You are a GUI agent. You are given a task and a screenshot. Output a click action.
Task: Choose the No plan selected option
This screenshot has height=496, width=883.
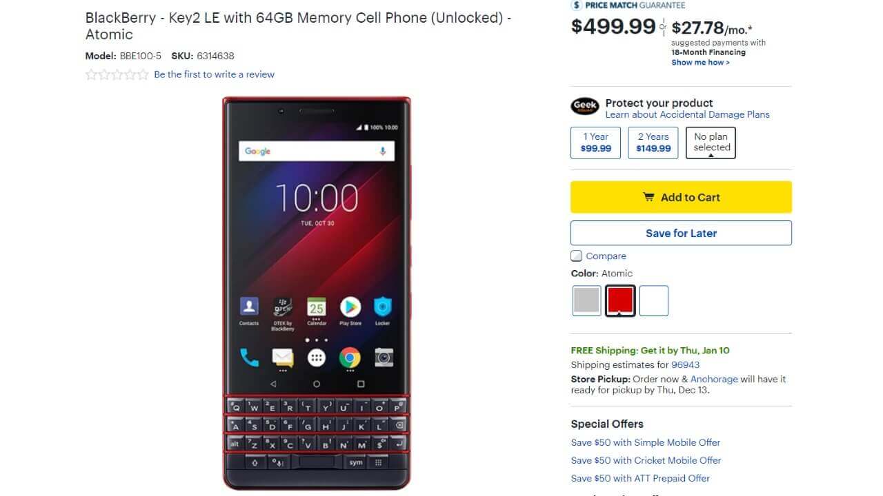pos(711,143)
